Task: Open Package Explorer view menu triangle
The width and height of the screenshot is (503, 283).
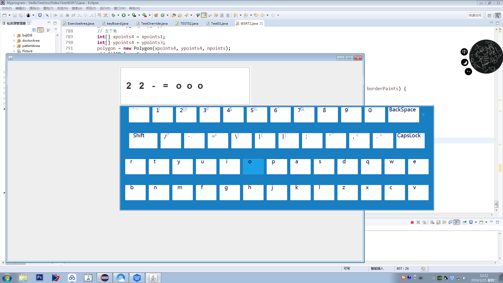Action: 56,30
